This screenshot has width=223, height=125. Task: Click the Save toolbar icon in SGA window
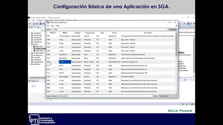pyautogui.click(x=34, y=24)
